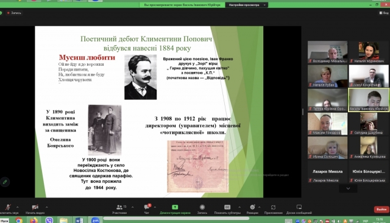Open Chrome from the taskbar
Viewport: 390px width, 223px height.
[19, 221]
